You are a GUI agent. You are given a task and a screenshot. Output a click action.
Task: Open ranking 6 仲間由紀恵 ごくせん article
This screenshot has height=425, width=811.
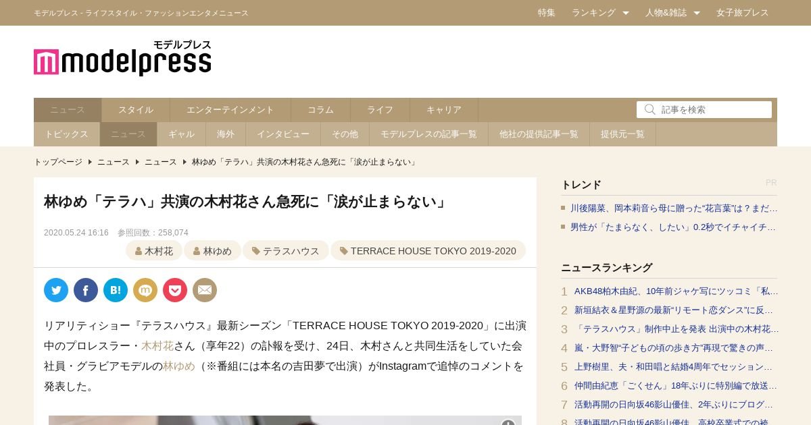pos(676,386)
